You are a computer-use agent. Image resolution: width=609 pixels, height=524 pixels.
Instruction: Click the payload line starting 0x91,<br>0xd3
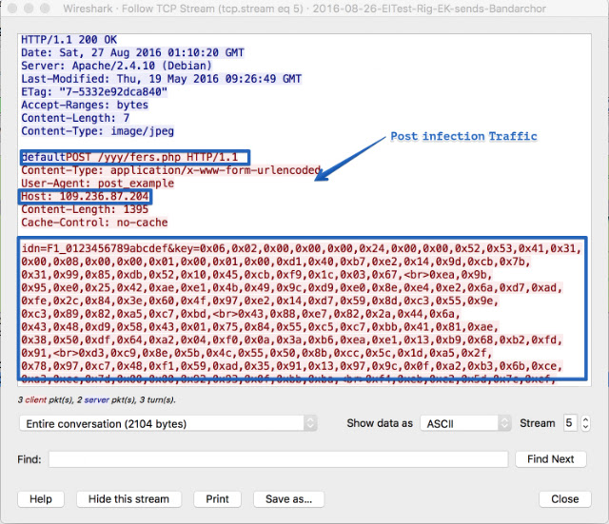pyautogui.click(x=257, y=353)
